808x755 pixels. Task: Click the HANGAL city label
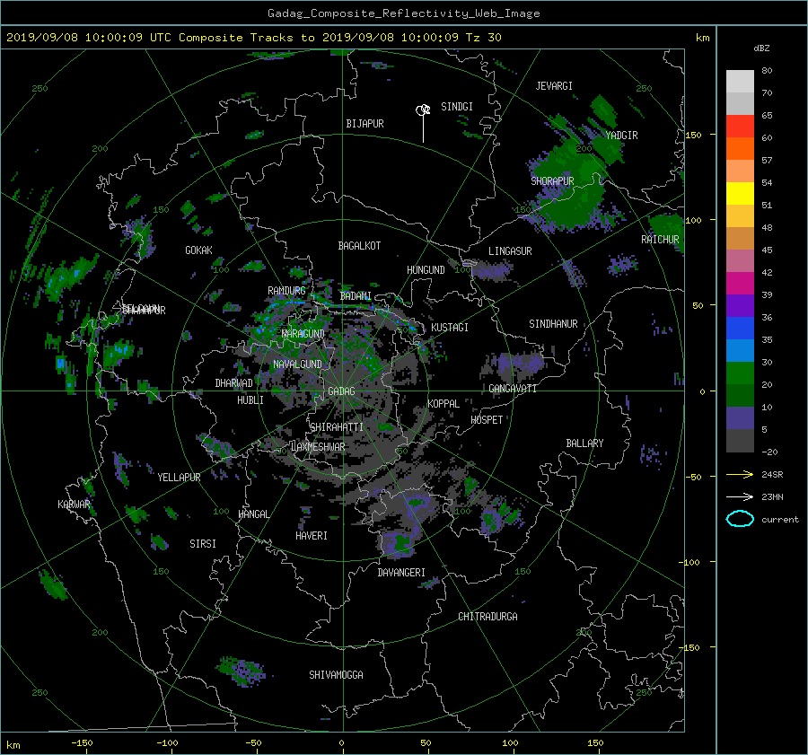click(x=253, y=514)
